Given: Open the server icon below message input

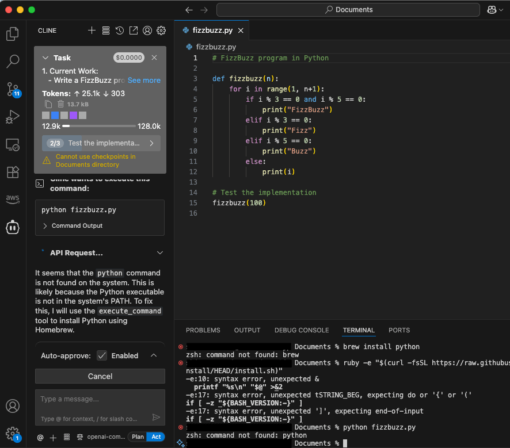Looking at the screenshot, I should [67, 437].
